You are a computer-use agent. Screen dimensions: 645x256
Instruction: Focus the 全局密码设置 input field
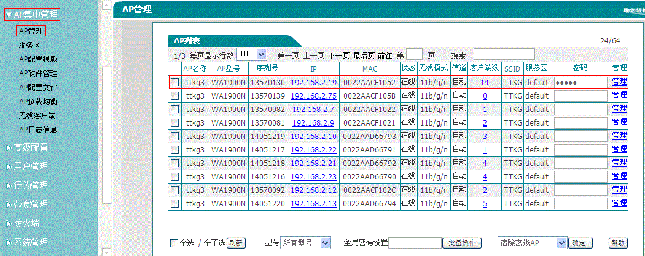click(415, 243)
